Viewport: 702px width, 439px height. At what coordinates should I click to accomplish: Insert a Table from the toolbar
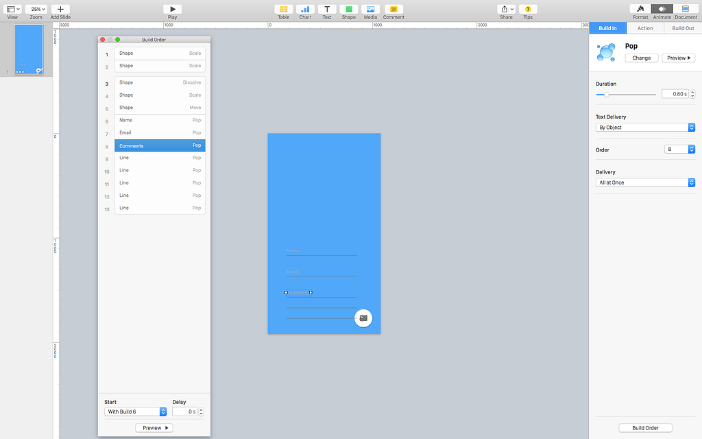point(283,9)
